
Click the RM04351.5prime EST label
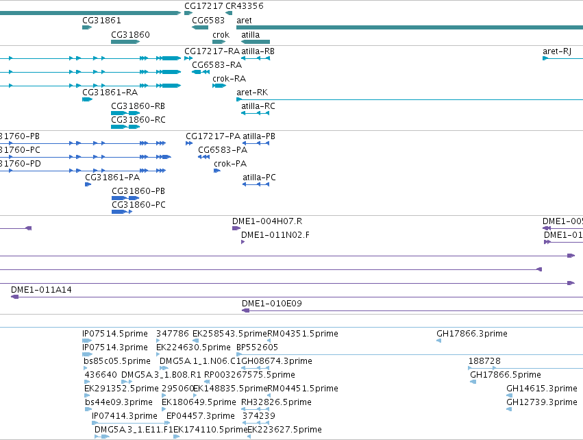[x=303, y=334]
